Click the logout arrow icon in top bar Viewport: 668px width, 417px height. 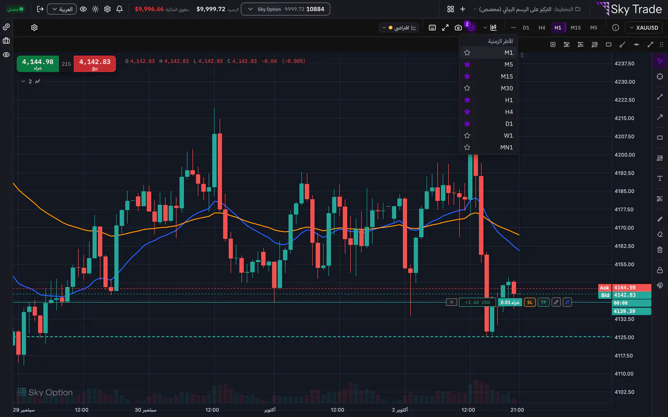(40, 9)
